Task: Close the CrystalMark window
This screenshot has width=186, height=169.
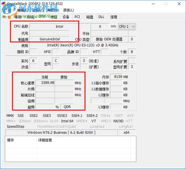Action: click(179, 4)
